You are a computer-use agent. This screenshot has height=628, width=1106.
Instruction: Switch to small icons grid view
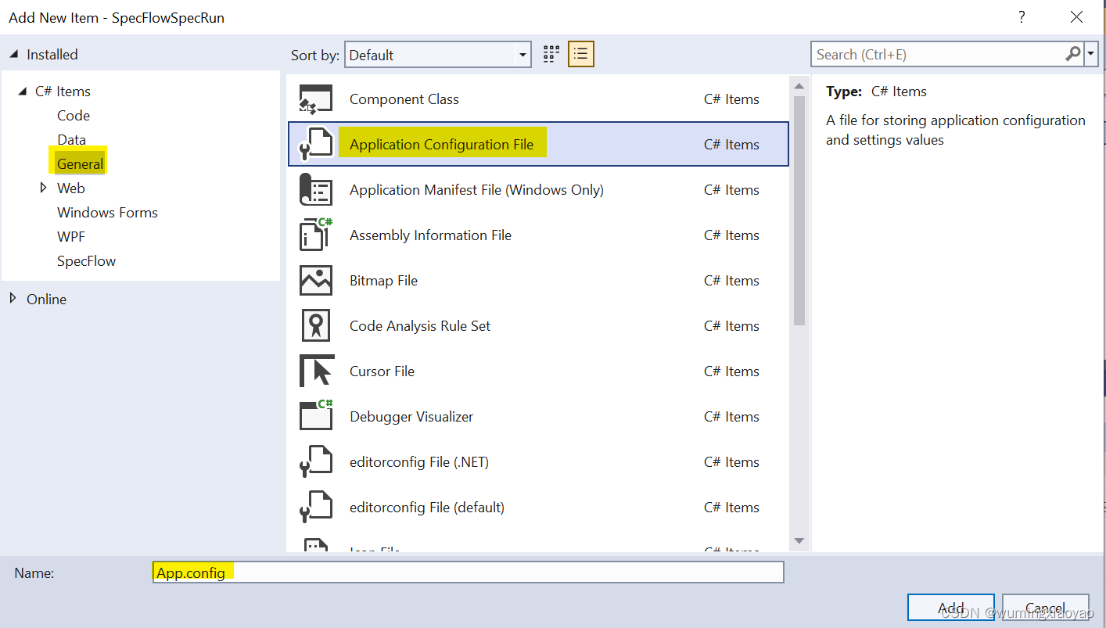click(551, 54)
